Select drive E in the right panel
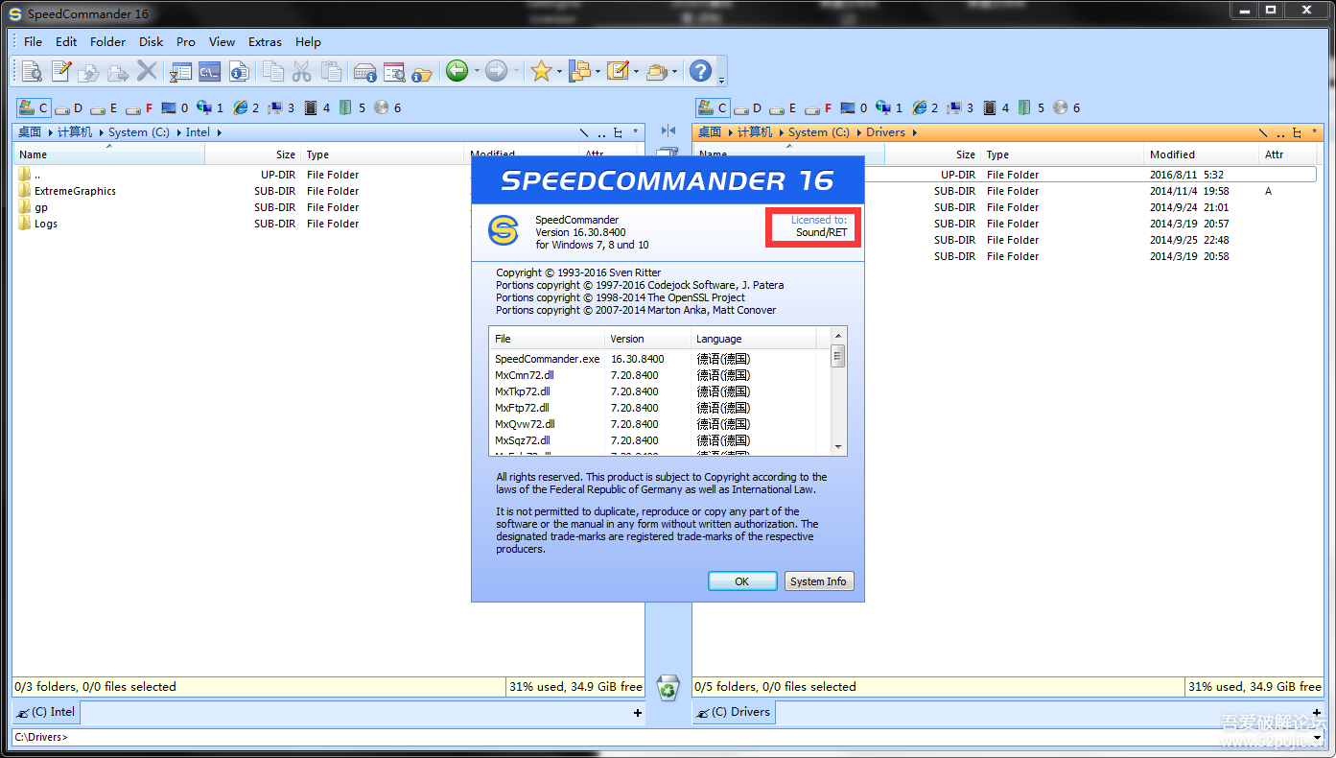Screen dimensions: 1336x758 pyautogui.click(x=783, y=108)
